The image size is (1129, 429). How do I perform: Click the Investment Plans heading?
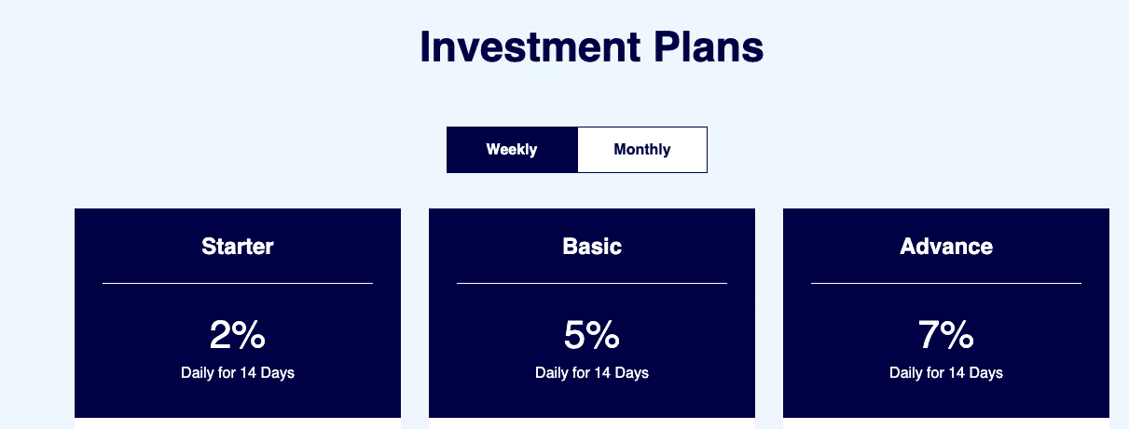(592, 47)
